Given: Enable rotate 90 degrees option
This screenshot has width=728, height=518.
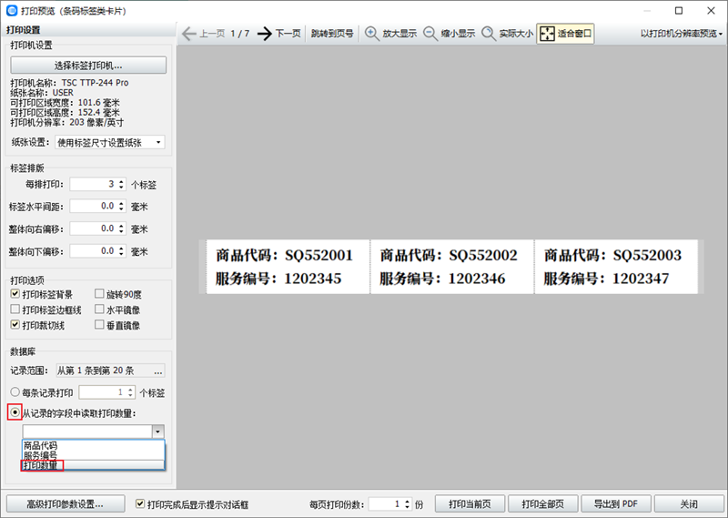Looking at the screenshot, I should coord(100,295).
